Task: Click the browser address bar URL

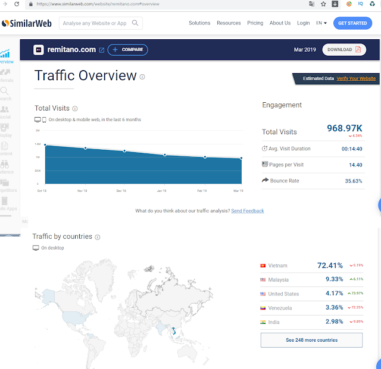Action: (98, 4)
